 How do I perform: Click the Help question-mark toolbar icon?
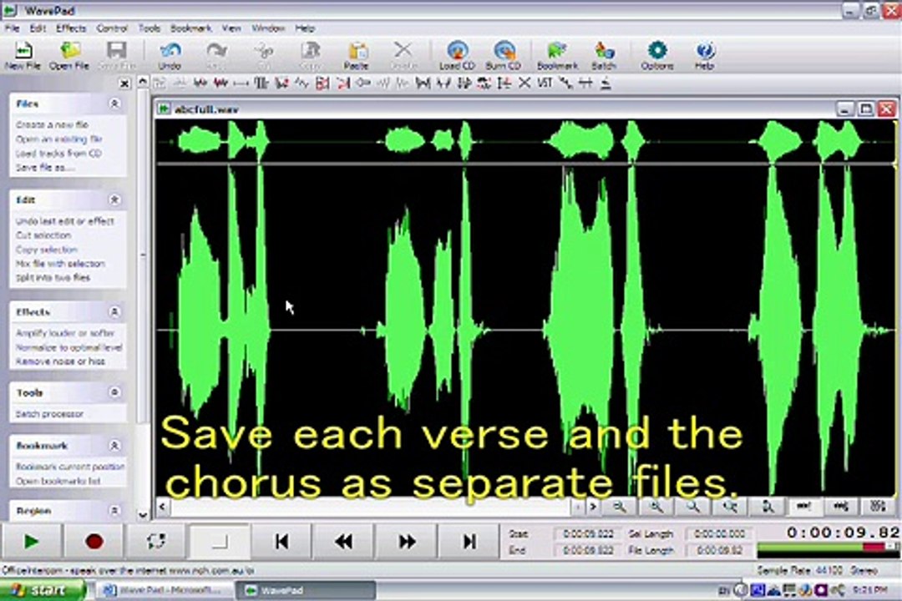tap(705, 56)
